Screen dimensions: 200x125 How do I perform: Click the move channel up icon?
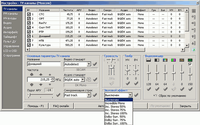194,37
